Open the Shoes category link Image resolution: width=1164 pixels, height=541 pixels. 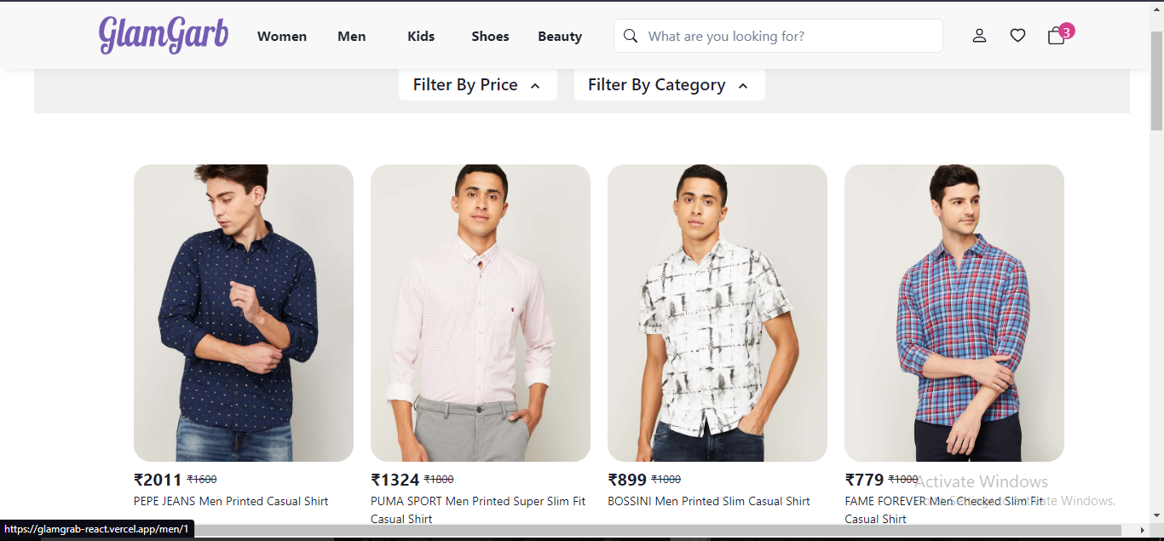point(490,36)
